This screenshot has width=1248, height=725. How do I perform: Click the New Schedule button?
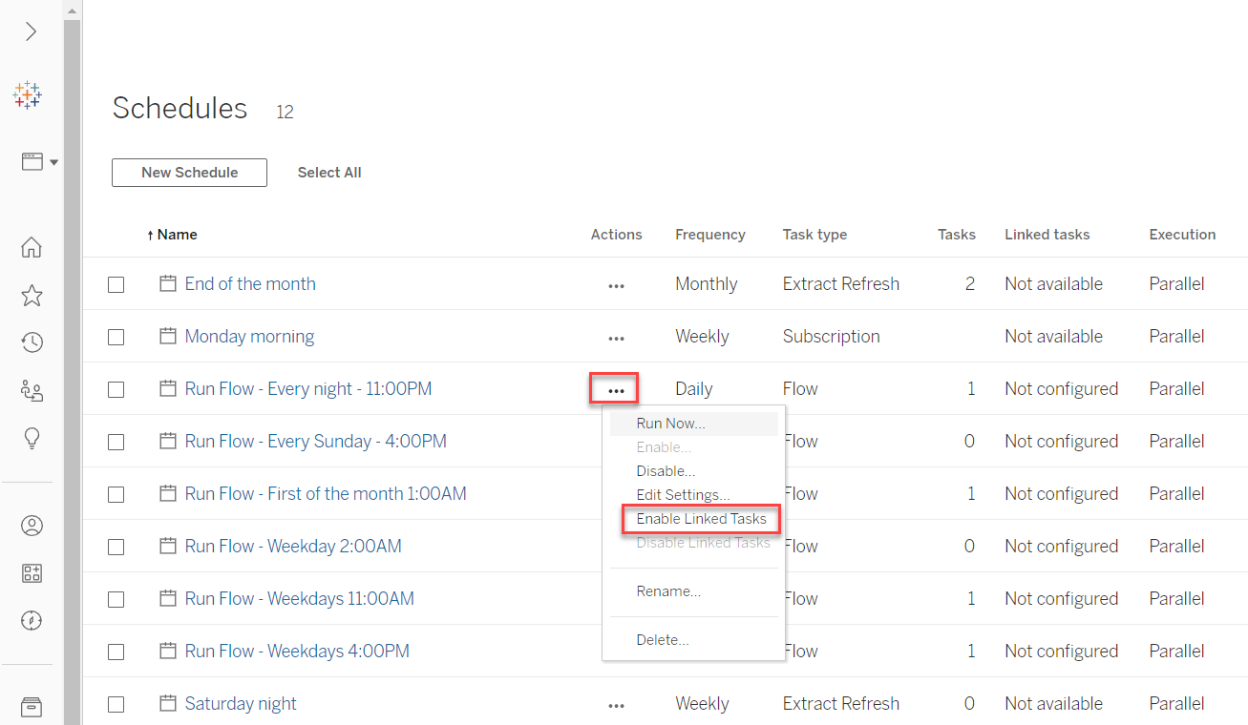click(x=189, y=173)
